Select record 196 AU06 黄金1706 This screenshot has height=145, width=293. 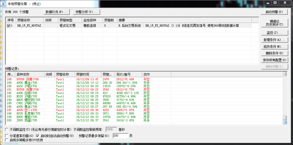(x=144, y=107)
